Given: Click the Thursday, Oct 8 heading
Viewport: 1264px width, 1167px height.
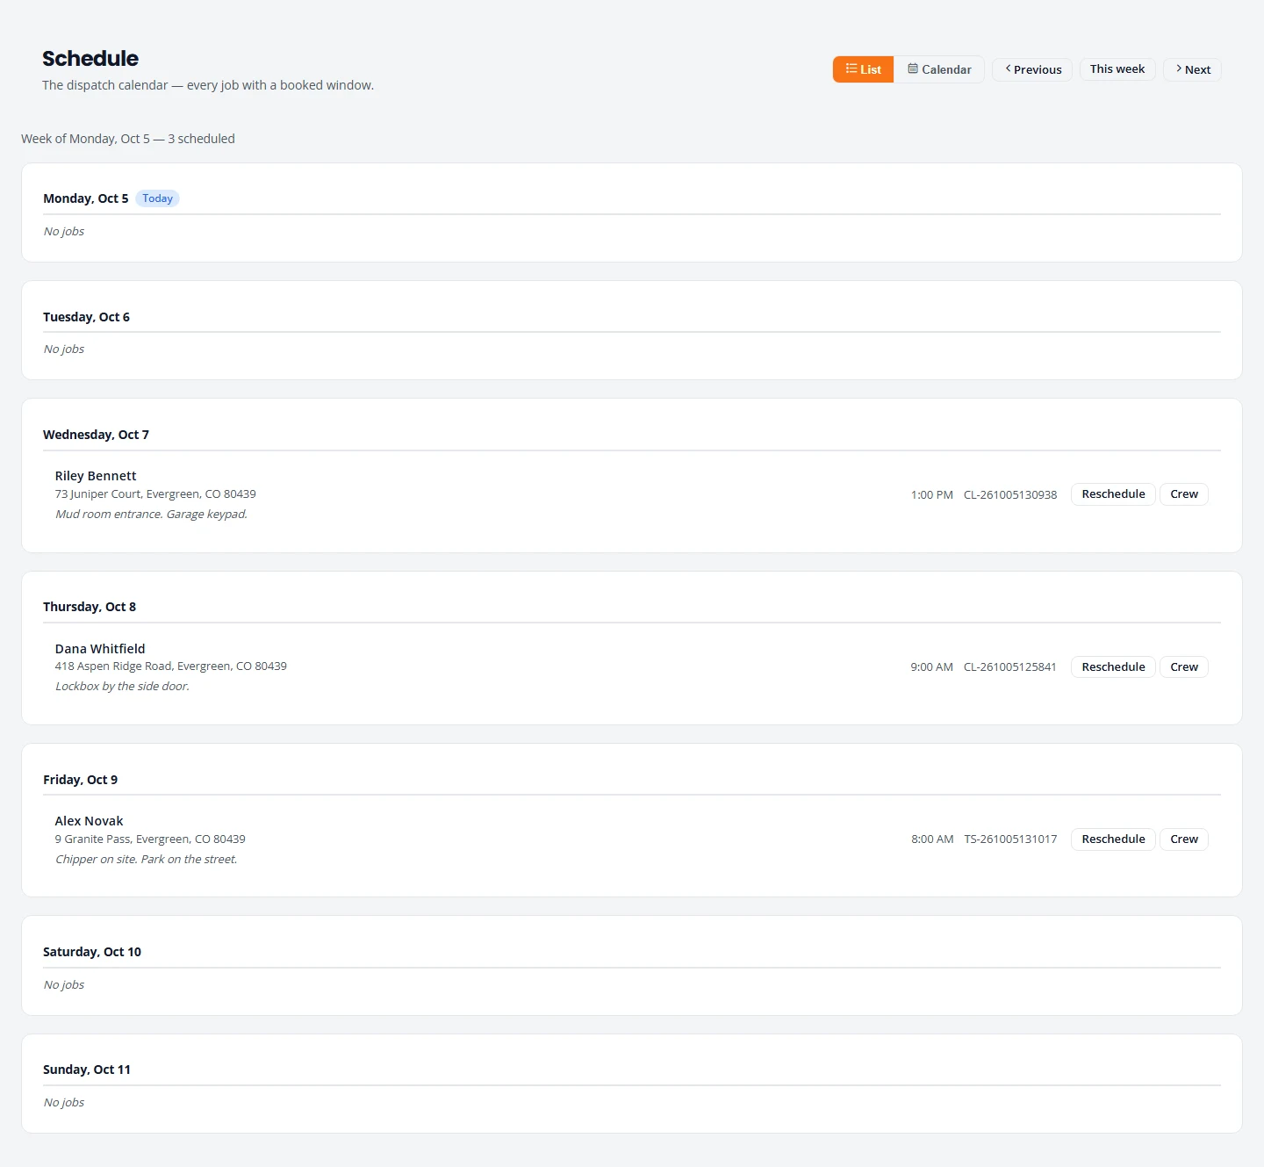Looking at the screenshot, I should [90, 607].
